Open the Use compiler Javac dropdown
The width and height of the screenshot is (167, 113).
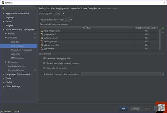[59, 14]
